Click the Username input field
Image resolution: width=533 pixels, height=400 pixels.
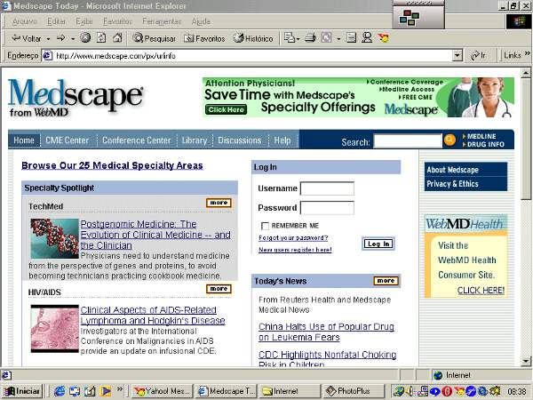click(x=327, y=188)
